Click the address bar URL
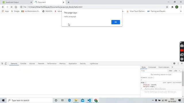This screenshot has width=184, height=103. [x=55, y=7]
